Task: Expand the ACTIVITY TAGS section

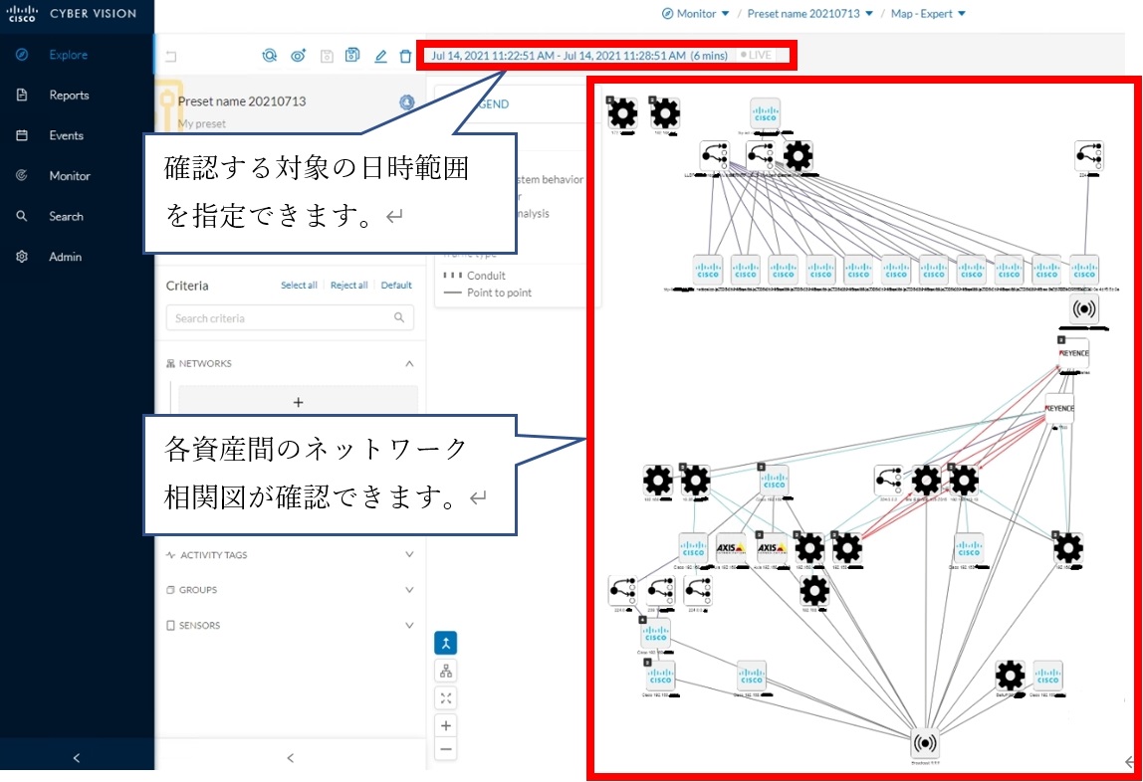Action: [x=409, y=555]
